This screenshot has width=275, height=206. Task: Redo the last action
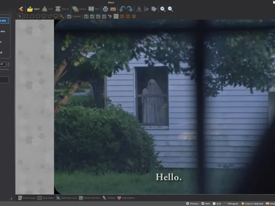(130, 9)
